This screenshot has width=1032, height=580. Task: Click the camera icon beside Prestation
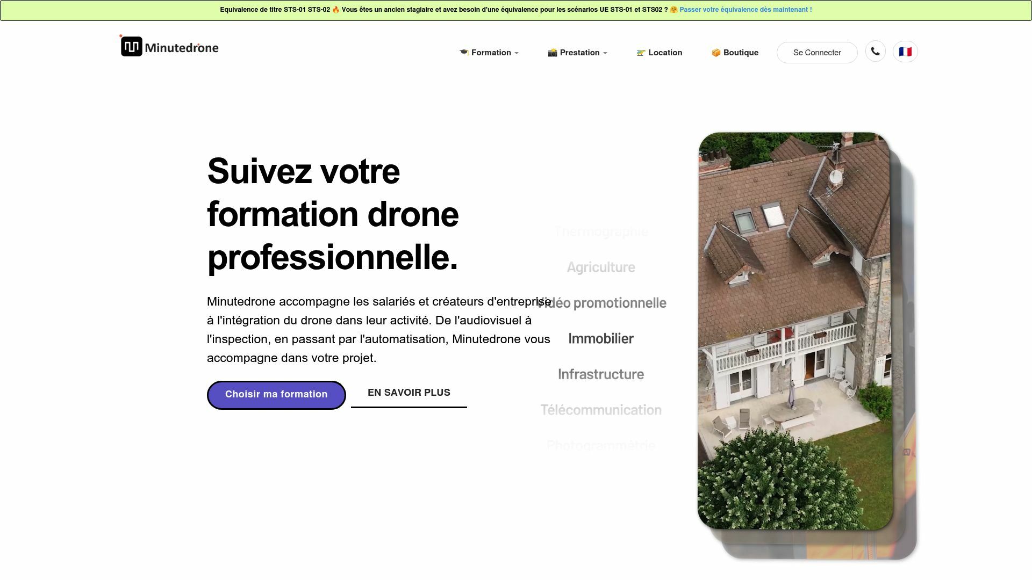(553, 52)
